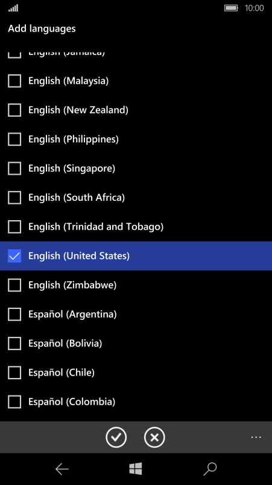Enable the English (New Zealand) checkbox

pyautogui.click(x=14, y=110)
